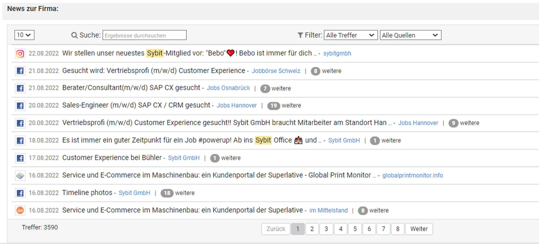Click news source icon of globalprintmonitor.info entry
Screen dimensions: 539x244
[20, 175]
